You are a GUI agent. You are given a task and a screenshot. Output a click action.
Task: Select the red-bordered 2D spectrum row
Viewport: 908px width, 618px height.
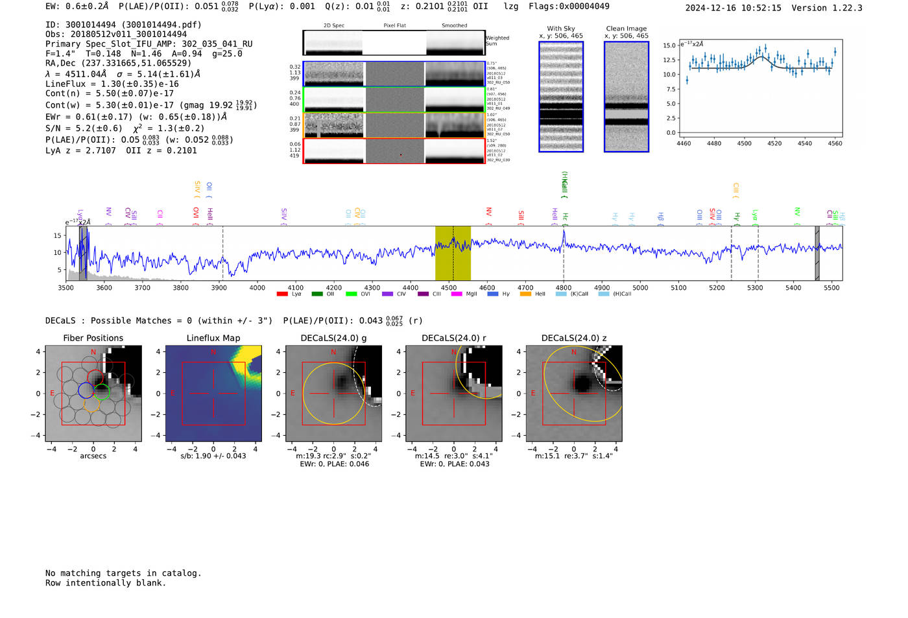pos(394,151)
